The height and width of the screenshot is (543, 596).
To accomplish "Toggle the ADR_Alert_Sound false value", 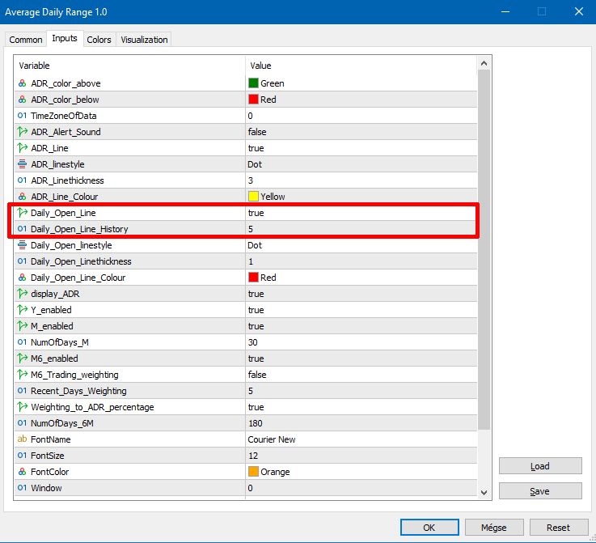I will pos(361,132).
